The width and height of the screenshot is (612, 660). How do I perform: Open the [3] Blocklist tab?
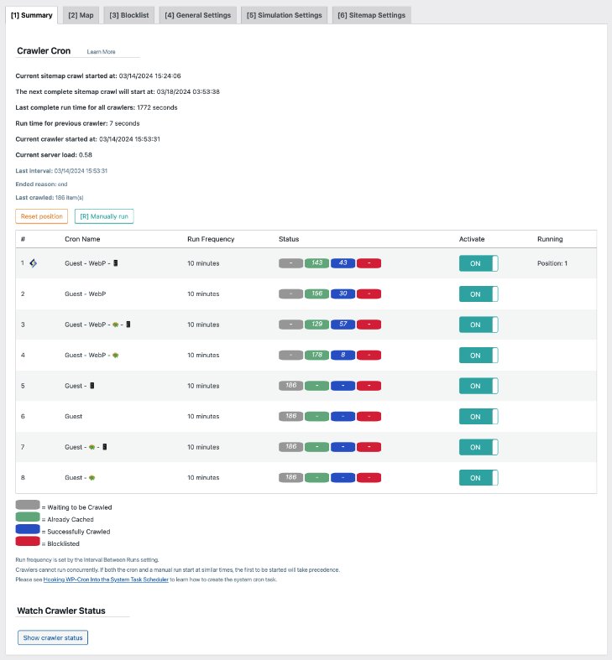click(129, 15)
